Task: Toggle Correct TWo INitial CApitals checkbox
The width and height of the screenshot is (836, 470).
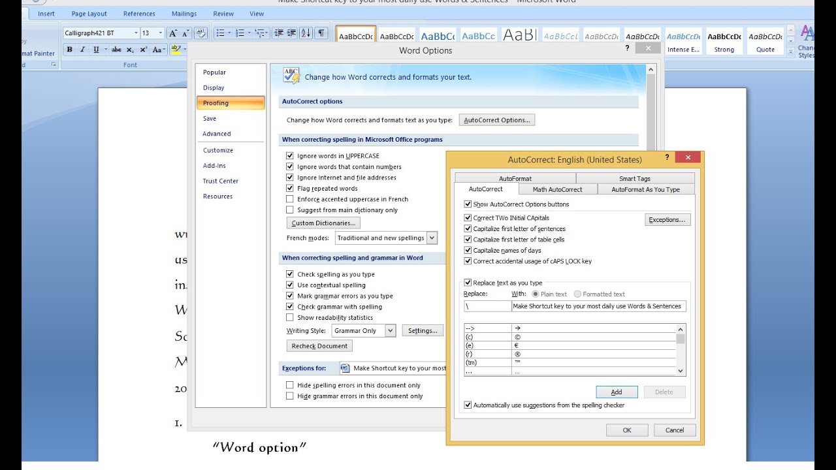Action: [x=468, y=218]
